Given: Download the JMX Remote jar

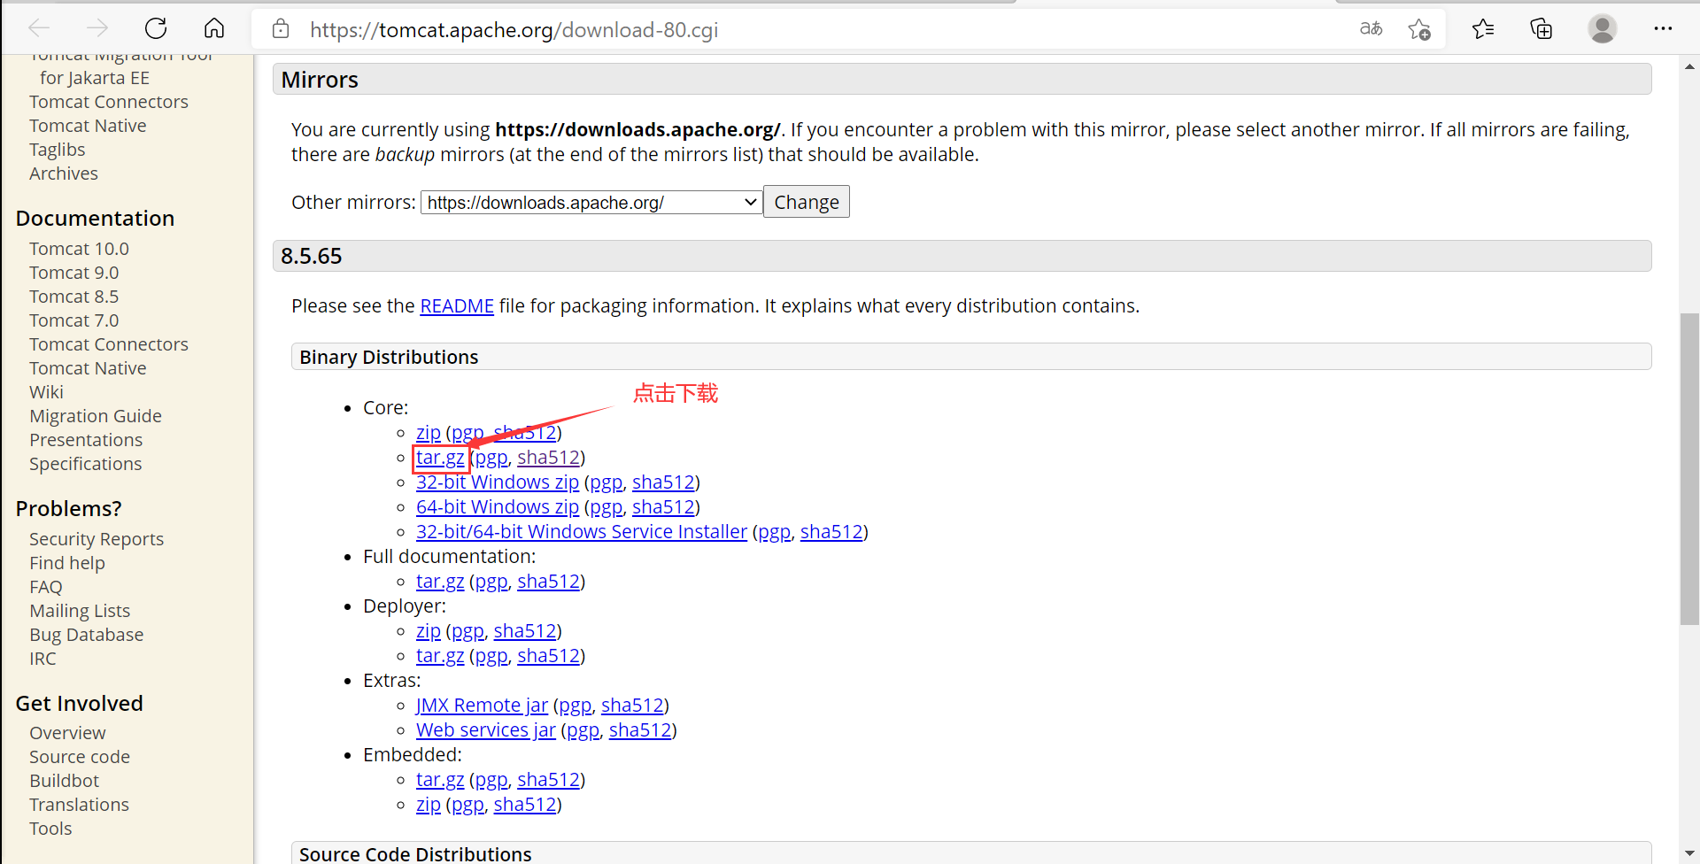Looking at the screenshot, I should (482, 706).
